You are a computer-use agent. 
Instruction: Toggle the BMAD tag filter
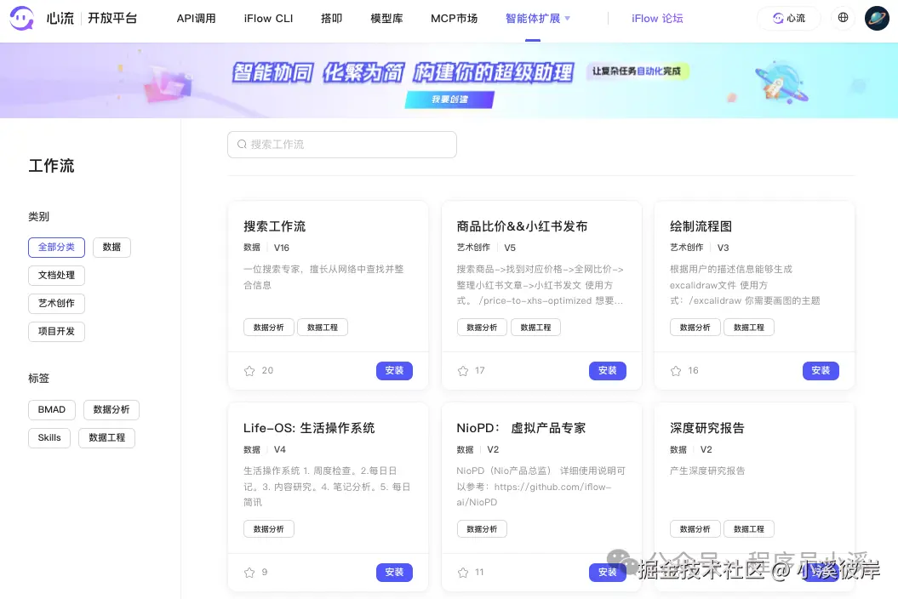[51, 409]
